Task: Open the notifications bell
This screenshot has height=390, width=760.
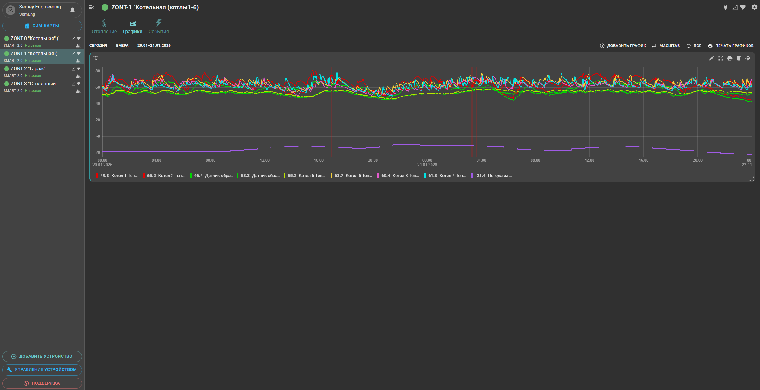Action: point(73,11)
